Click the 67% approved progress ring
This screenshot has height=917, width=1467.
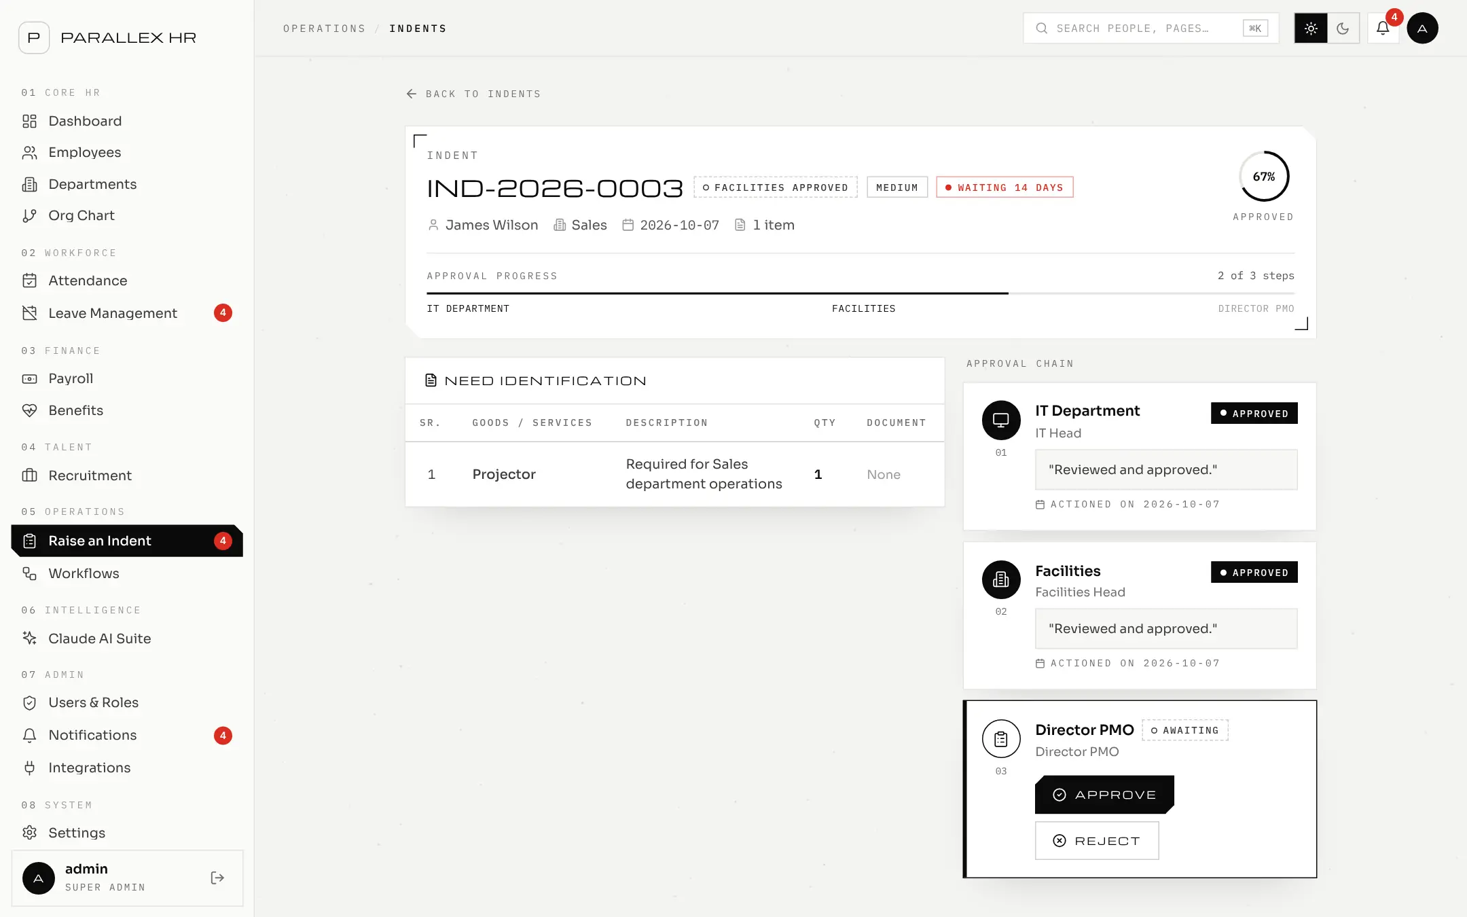tap(1264, 177)
